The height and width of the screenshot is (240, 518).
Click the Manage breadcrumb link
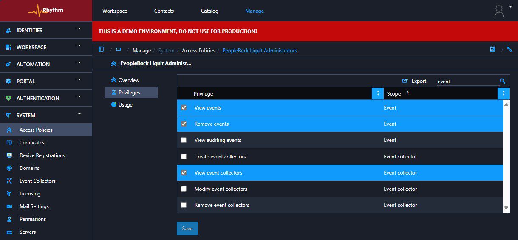142,51
